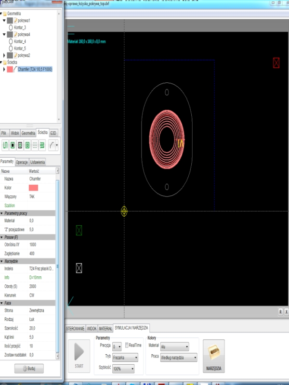Toggle the gray visibility box for pokrywa1
Image resolution: width=289 pixels, height=385 pixels.
coord(10,20)
